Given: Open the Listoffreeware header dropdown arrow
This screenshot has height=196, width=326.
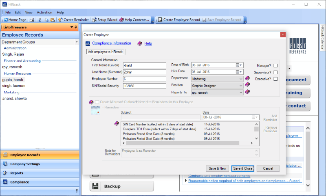Looking at the screenshot, I should pyautogui.click(x=72, y=27).
